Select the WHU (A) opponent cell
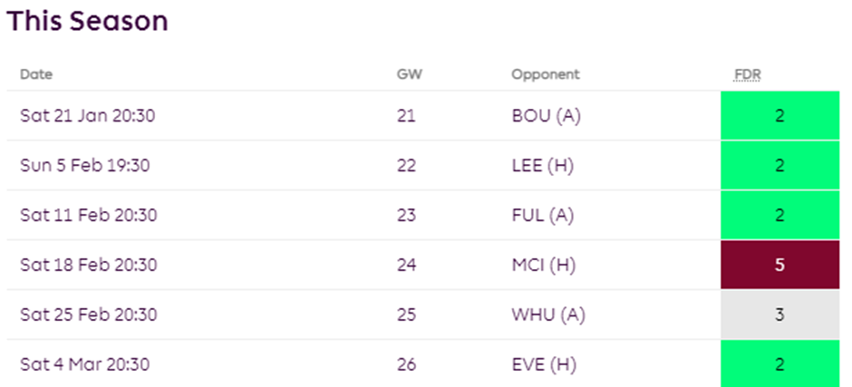Screen dimensions: 852x387 pos(548,314)
